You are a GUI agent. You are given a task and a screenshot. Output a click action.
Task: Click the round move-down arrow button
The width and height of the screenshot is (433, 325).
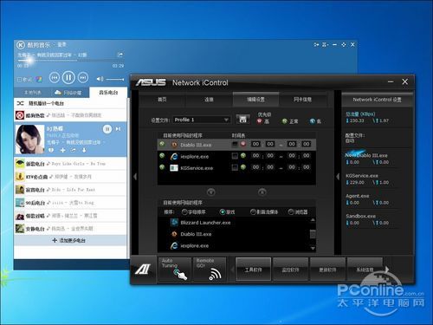[x=211, y=192]
